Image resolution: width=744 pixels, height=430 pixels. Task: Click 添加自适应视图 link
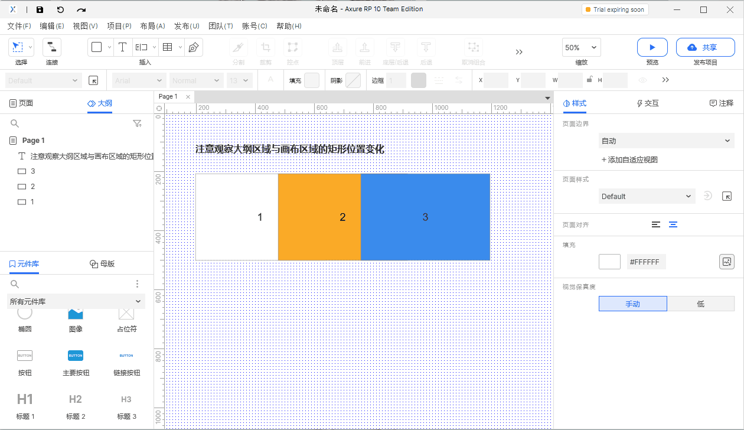coord(629,159)
